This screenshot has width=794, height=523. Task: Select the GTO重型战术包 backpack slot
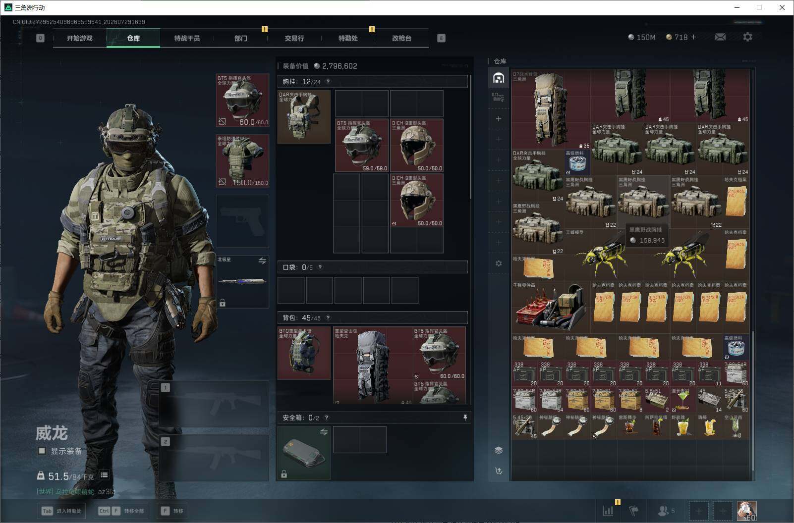tap(304, 353)
